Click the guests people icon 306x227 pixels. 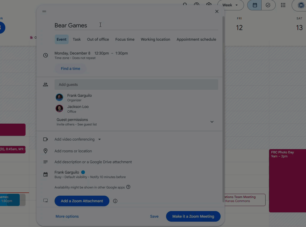pos(46,85)
